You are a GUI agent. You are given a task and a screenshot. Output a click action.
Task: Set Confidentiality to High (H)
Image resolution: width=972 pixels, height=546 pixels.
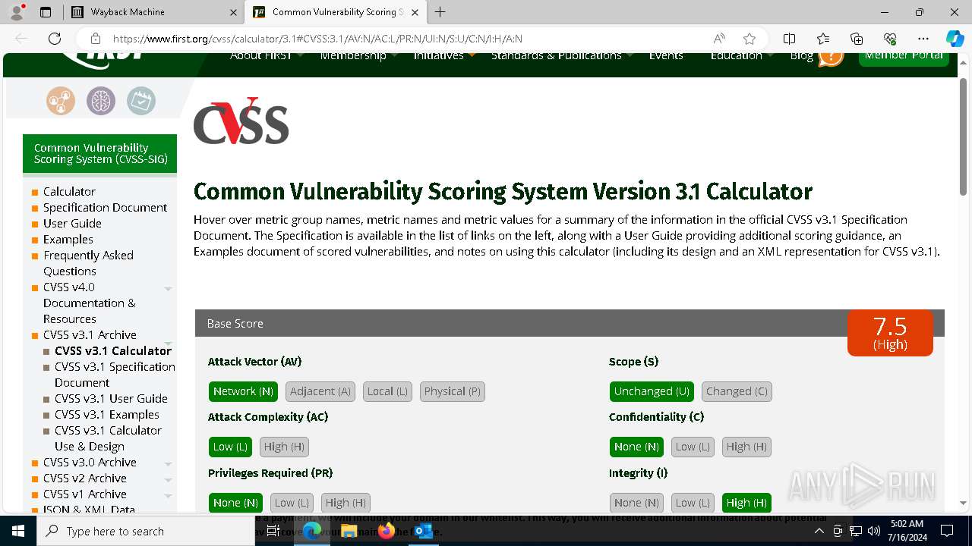coord(746,447)
